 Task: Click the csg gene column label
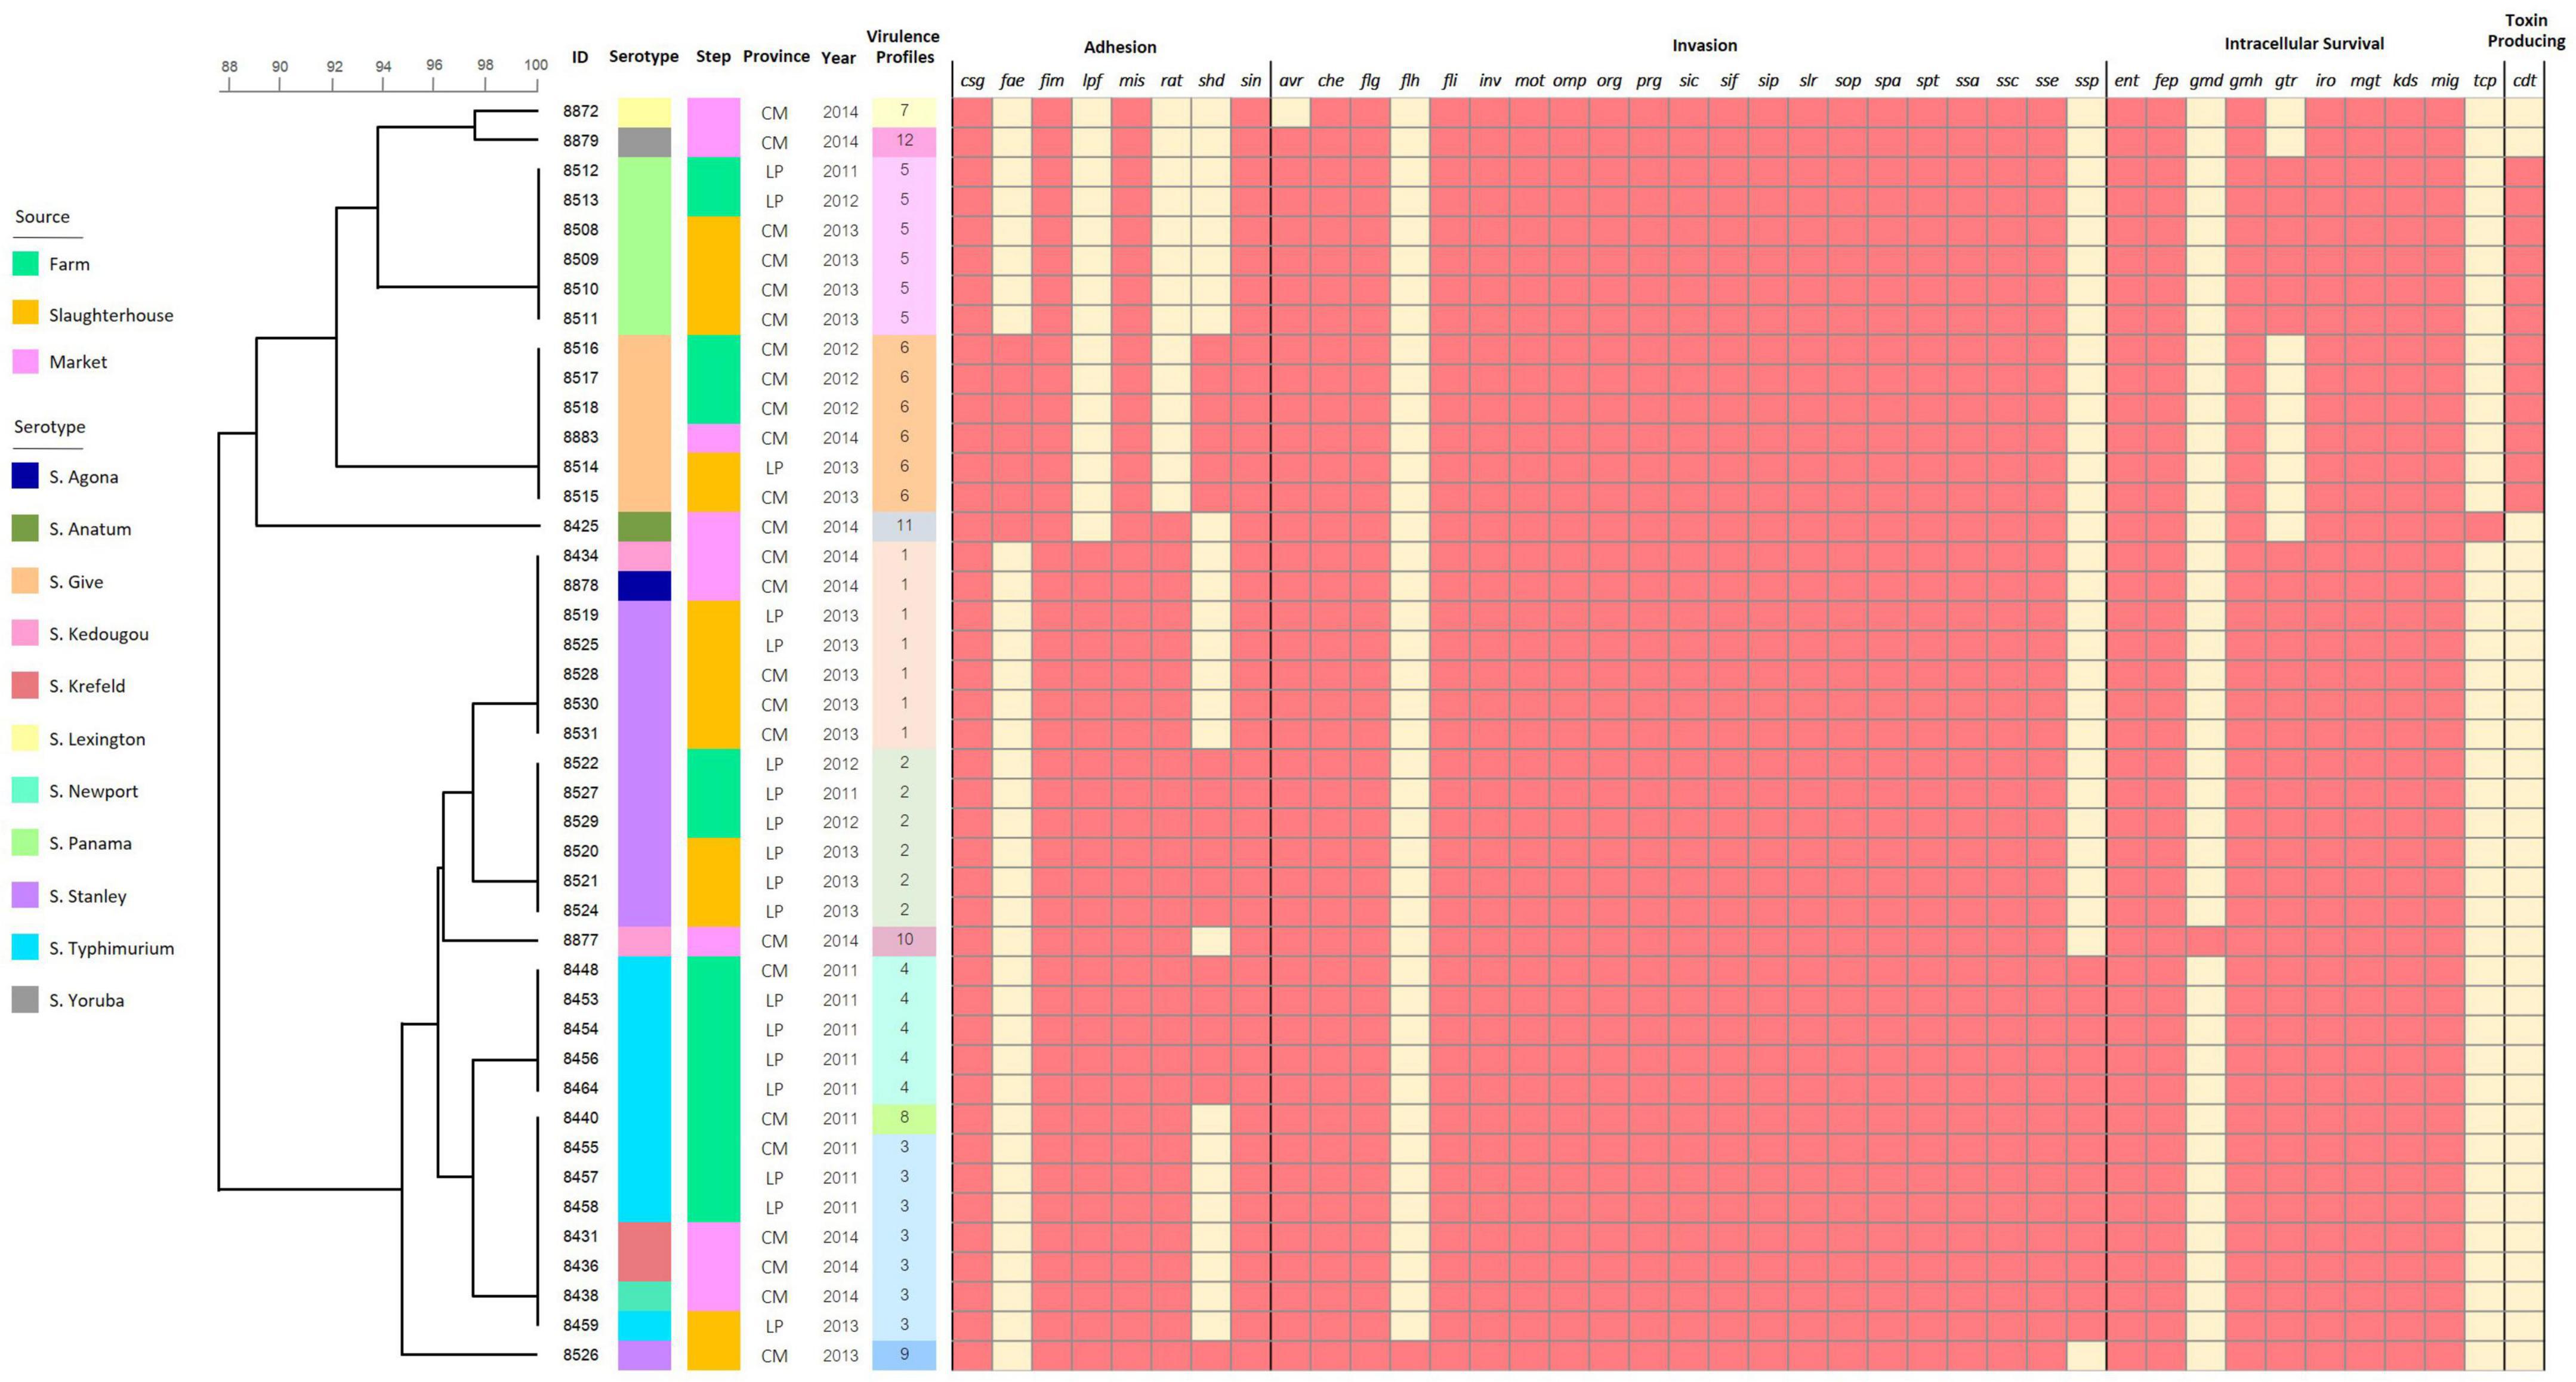(972, 81)
